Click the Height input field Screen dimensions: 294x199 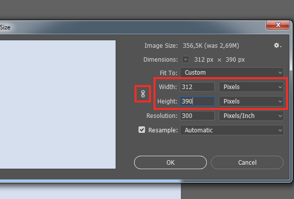pos(197,101)
